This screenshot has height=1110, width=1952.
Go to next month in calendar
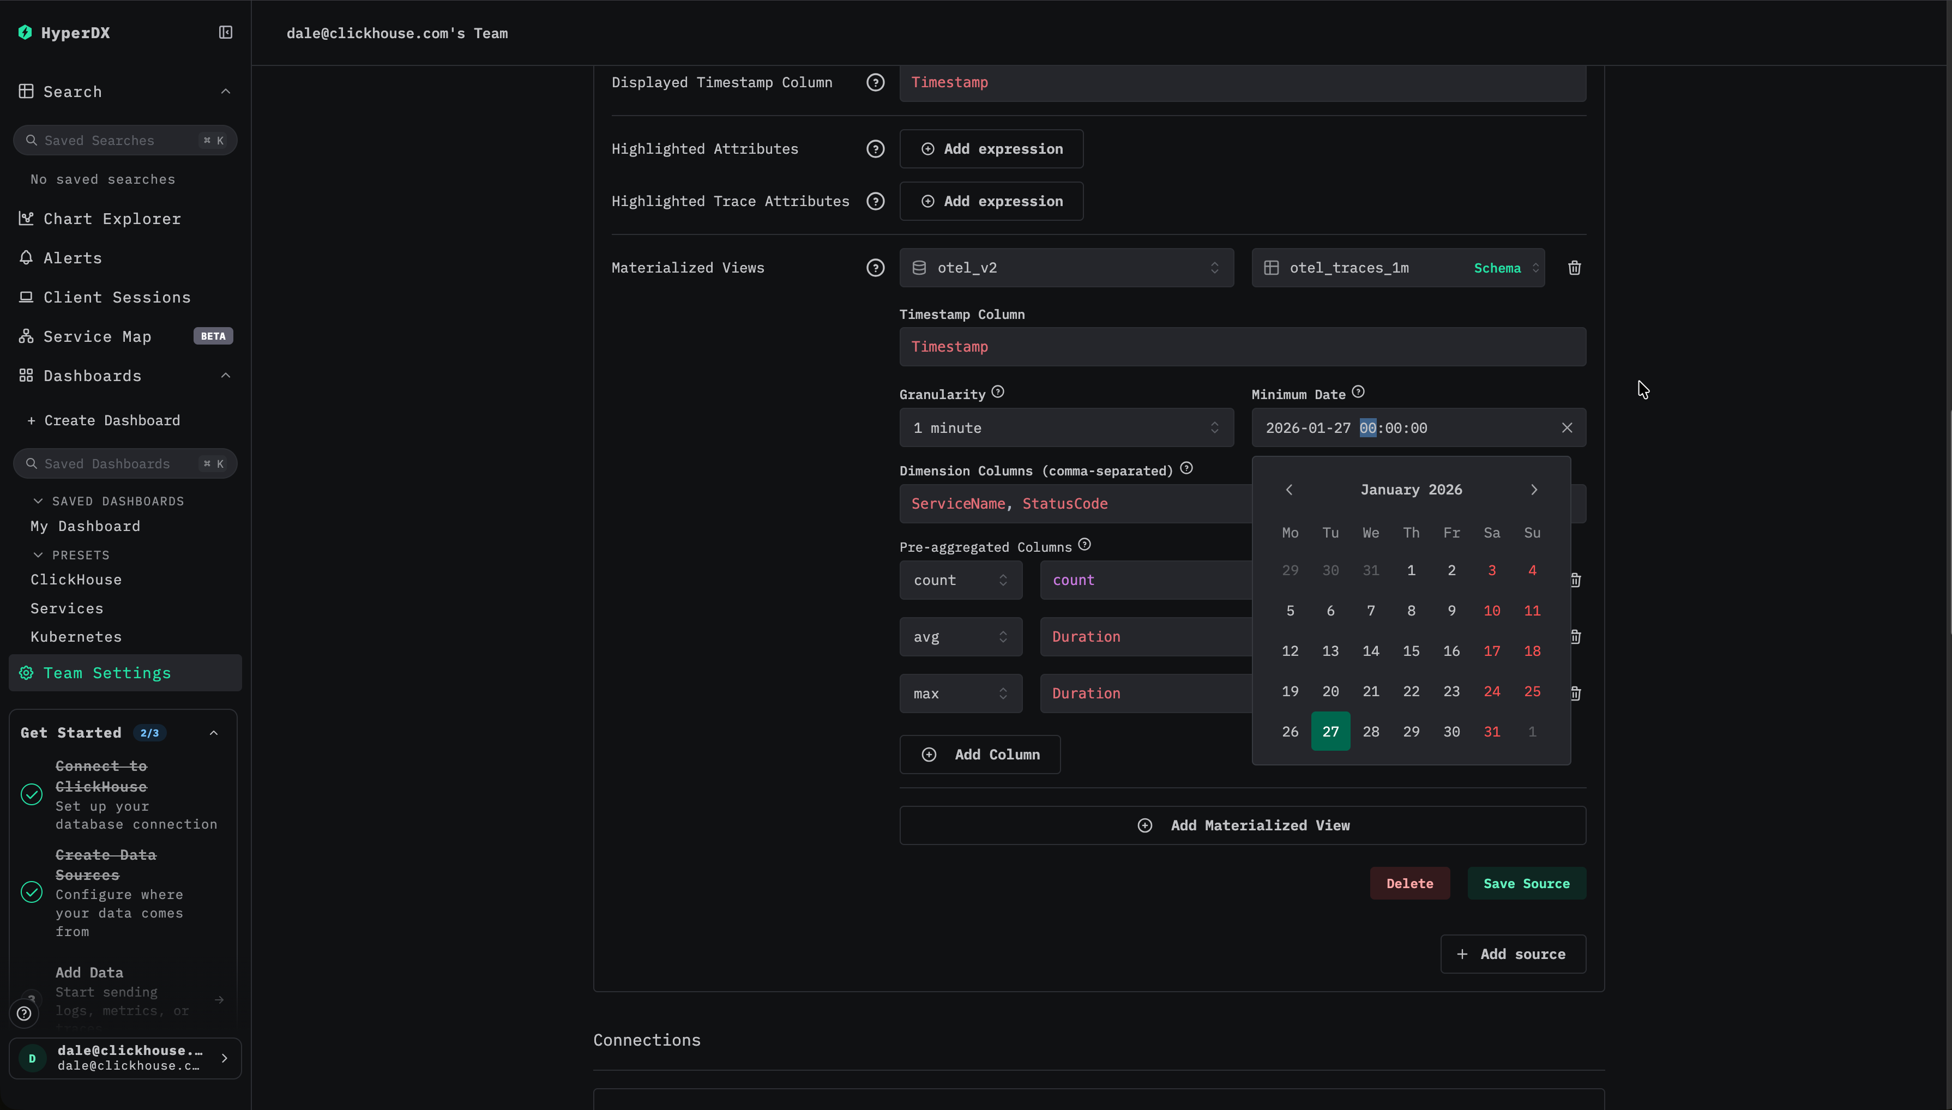click(x=1534, y=490)
